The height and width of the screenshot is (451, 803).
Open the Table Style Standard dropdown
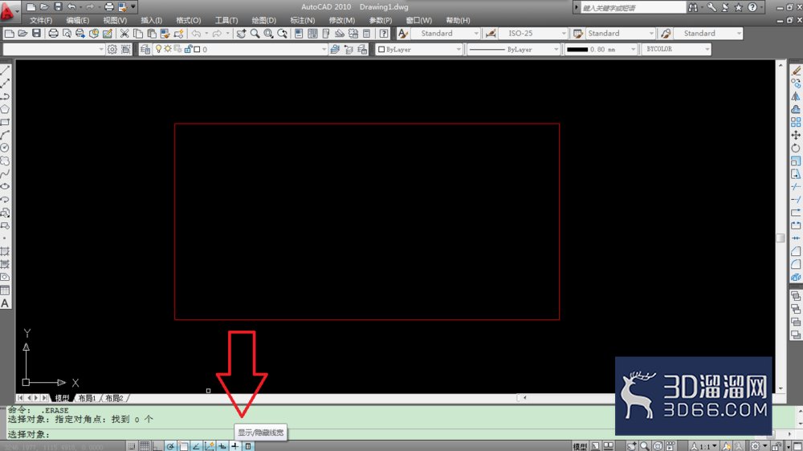pos(620,33)
